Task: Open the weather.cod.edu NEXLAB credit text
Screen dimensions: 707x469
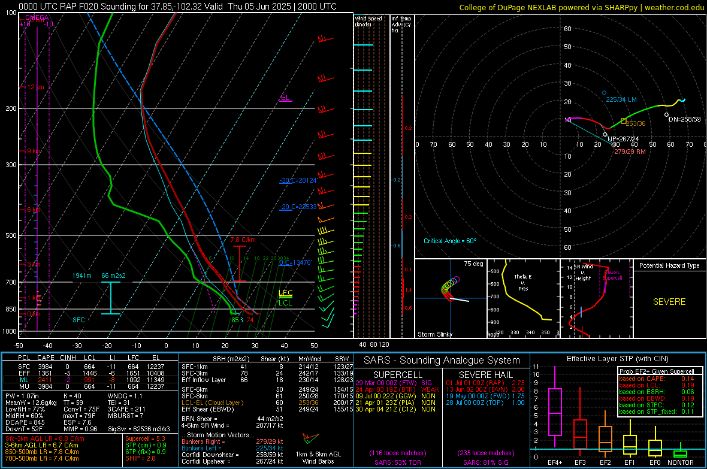Action: coord(581,7)
